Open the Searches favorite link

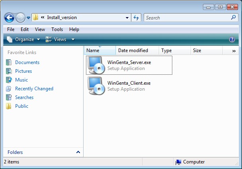(x=24, y=97)
